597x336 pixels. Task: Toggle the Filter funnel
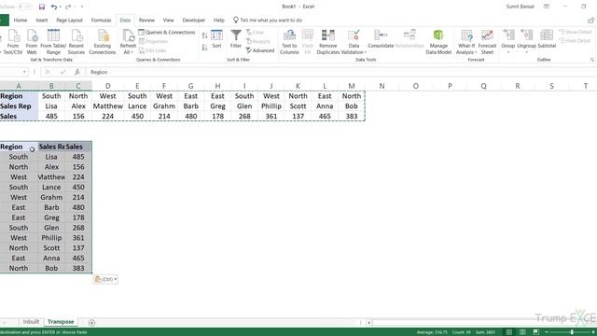236,39
